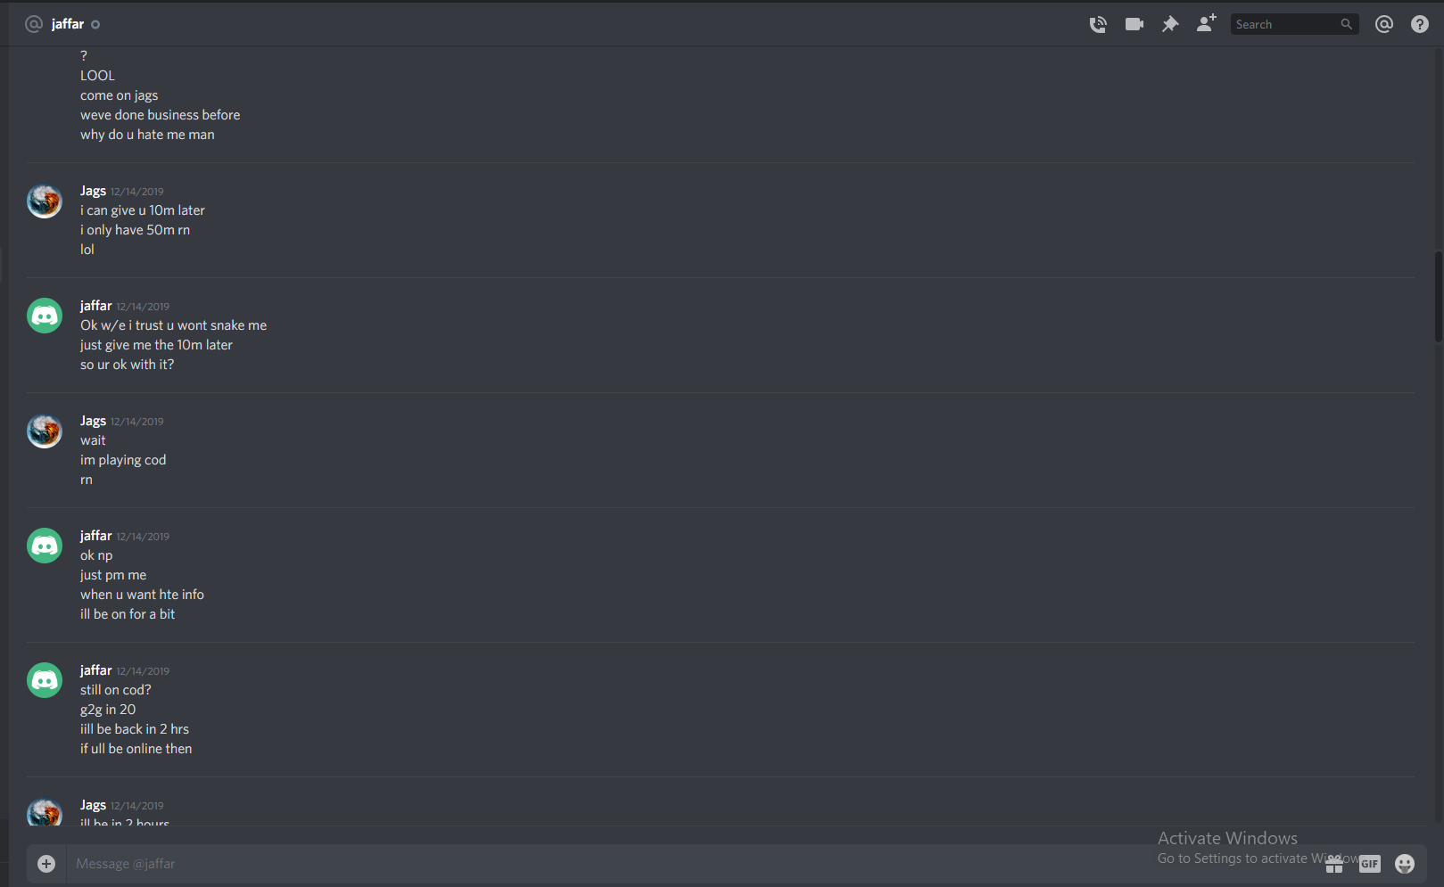Click the search magnifier icon
Screen dimensions: 1444x887
coord(1347,24)
